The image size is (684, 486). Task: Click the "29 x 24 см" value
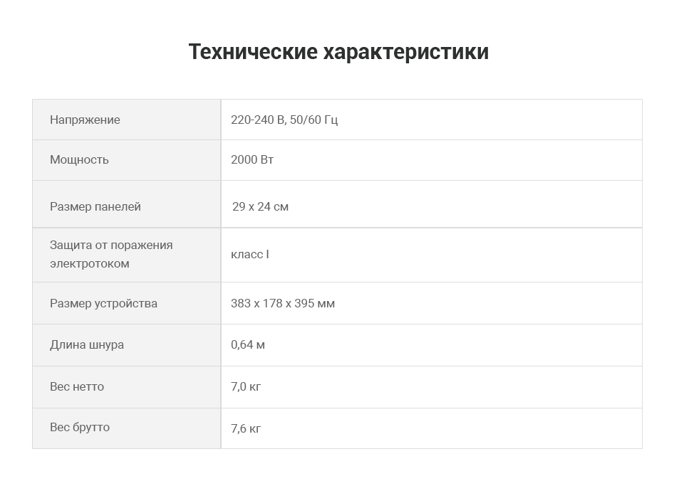click(x=260, y=206)
